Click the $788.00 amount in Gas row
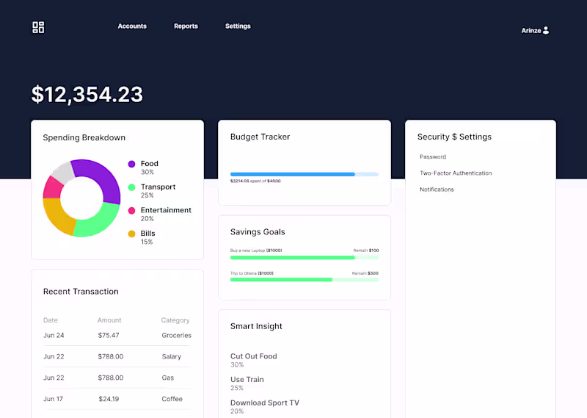This screenshot has width=587, height=418. 111,378
